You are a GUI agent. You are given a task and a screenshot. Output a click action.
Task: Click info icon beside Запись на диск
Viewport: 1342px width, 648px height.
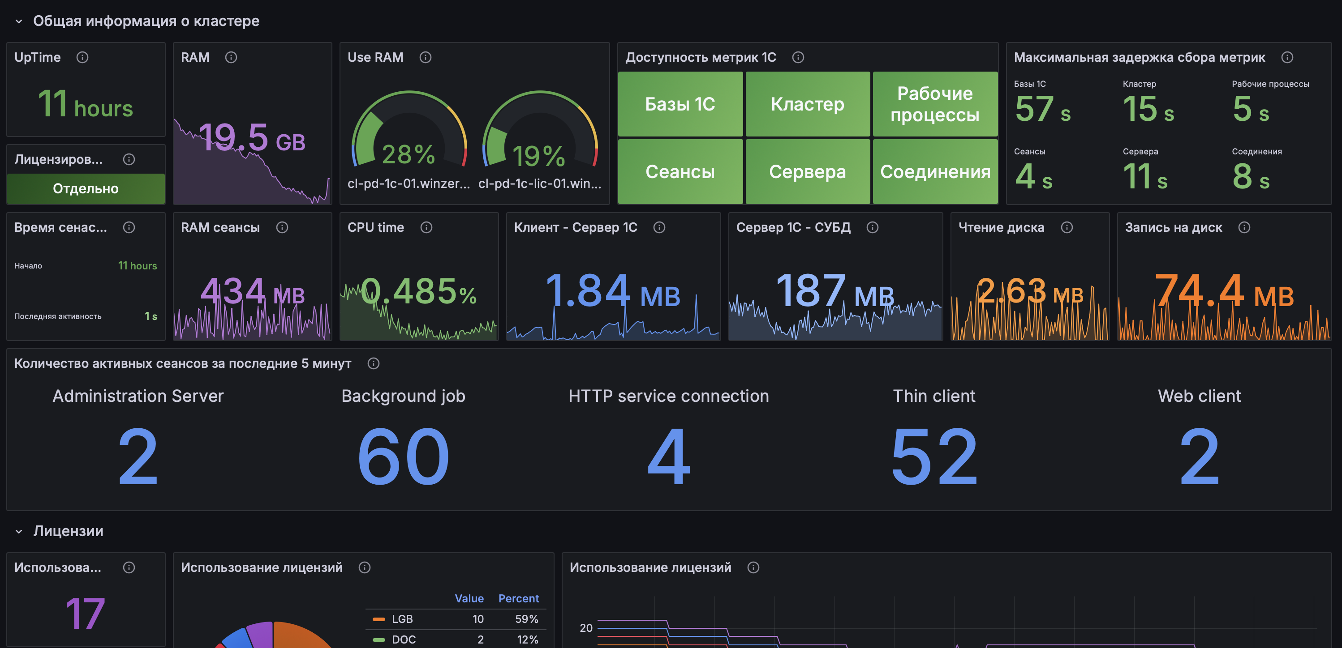[x=1244, y=227]
